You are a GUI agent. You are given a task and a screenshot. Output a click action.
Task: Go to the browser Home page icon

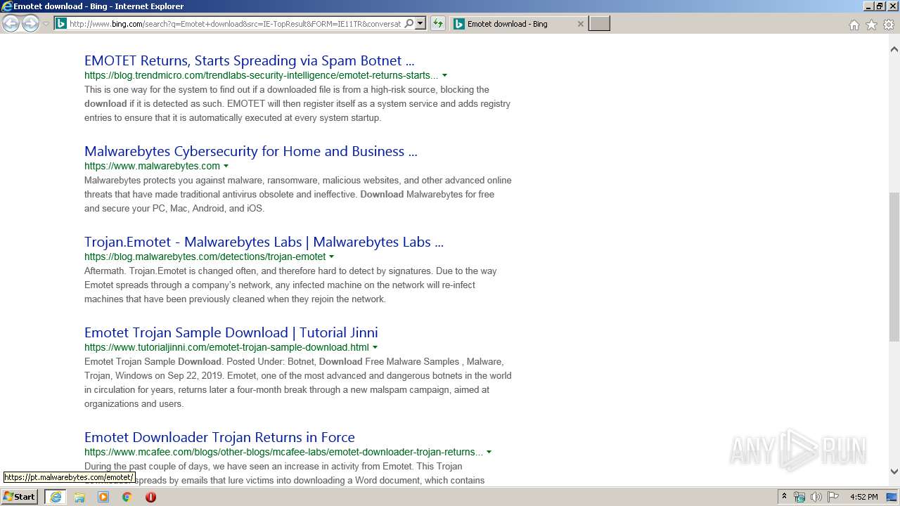[854, 25]
